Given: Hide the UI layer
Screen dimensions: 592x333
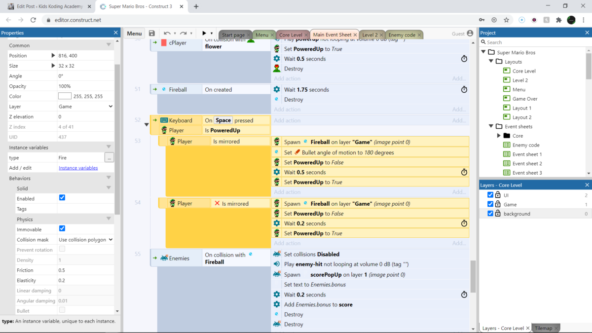Looking at the screenshot, I should (x=490, y=195).
